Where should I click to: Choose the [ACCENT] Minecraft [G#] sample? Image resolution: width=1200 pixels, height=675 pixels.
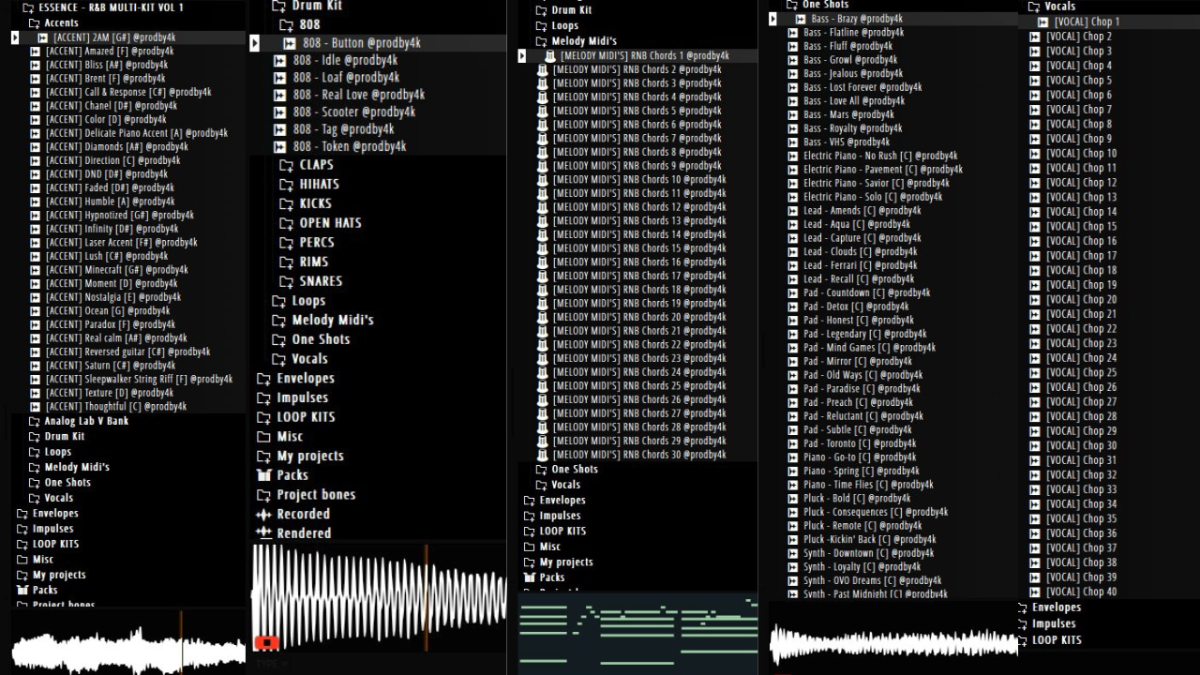click(116, 270)
